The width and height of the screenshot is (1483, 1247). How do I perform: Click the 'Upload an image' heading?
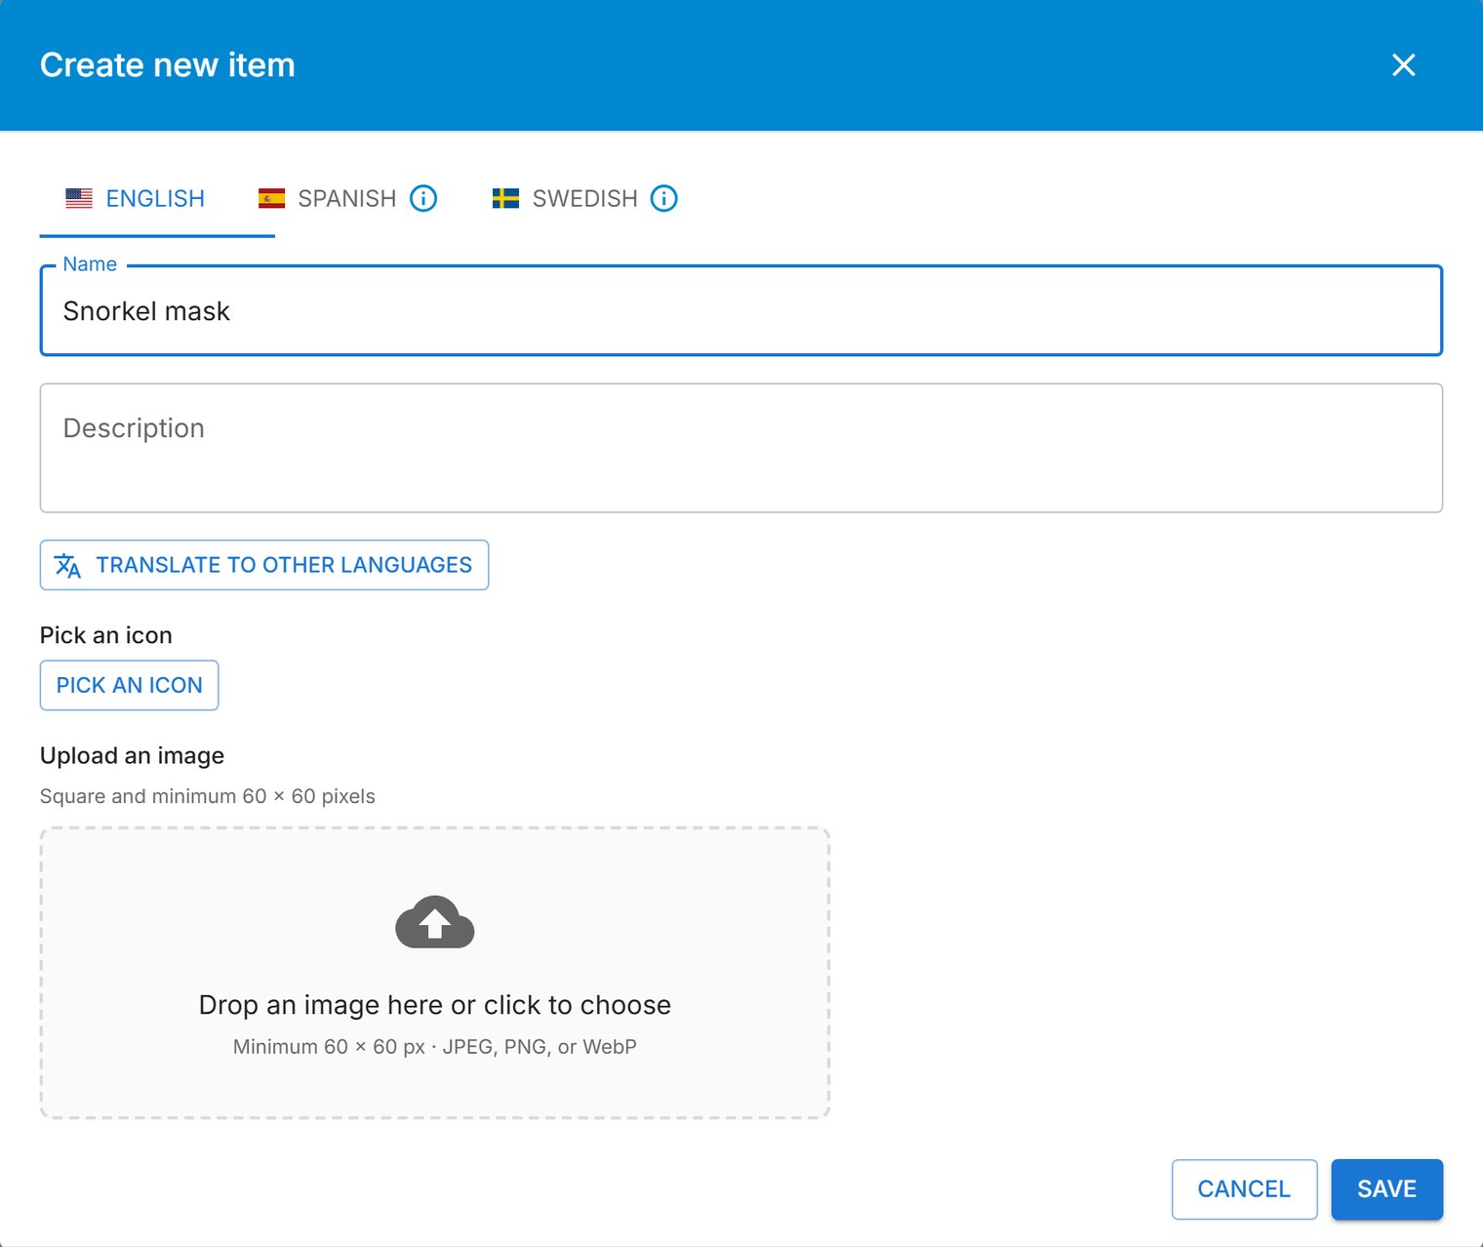pyautogui.click(x=132, y=755)
